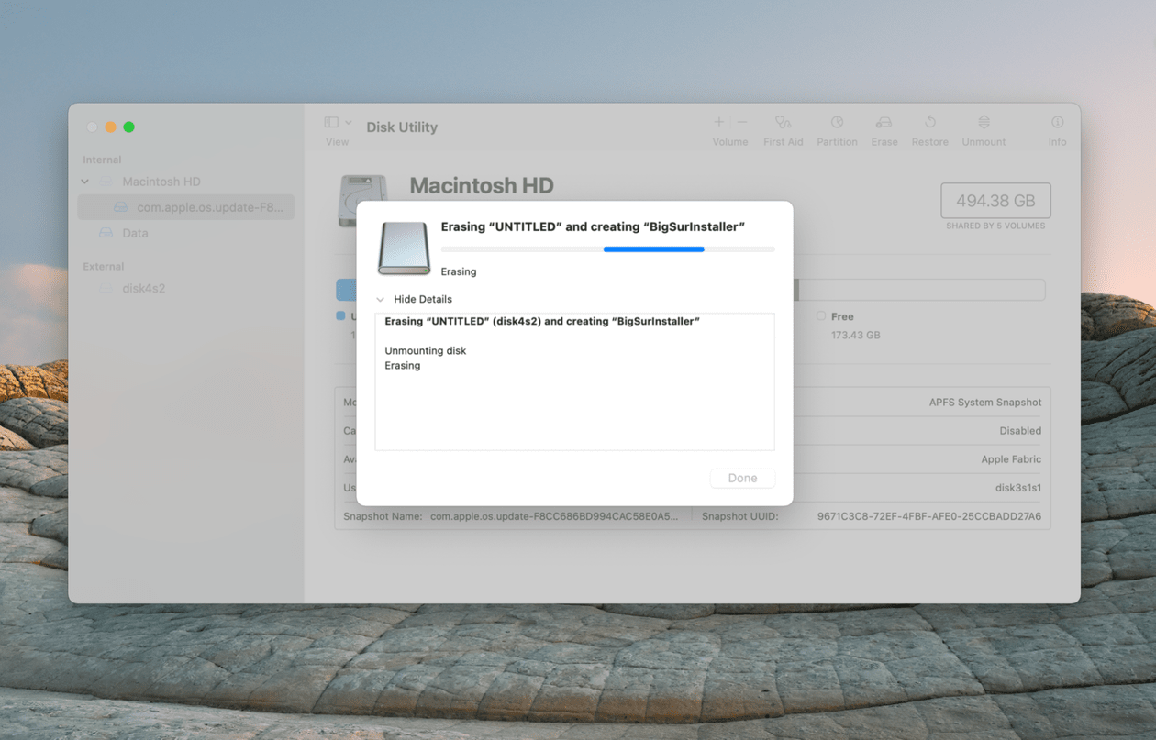Screen dimensions: 1156x740
Task: Click the 'Unmounting disk' log line
Action: (x=426, y=350)
